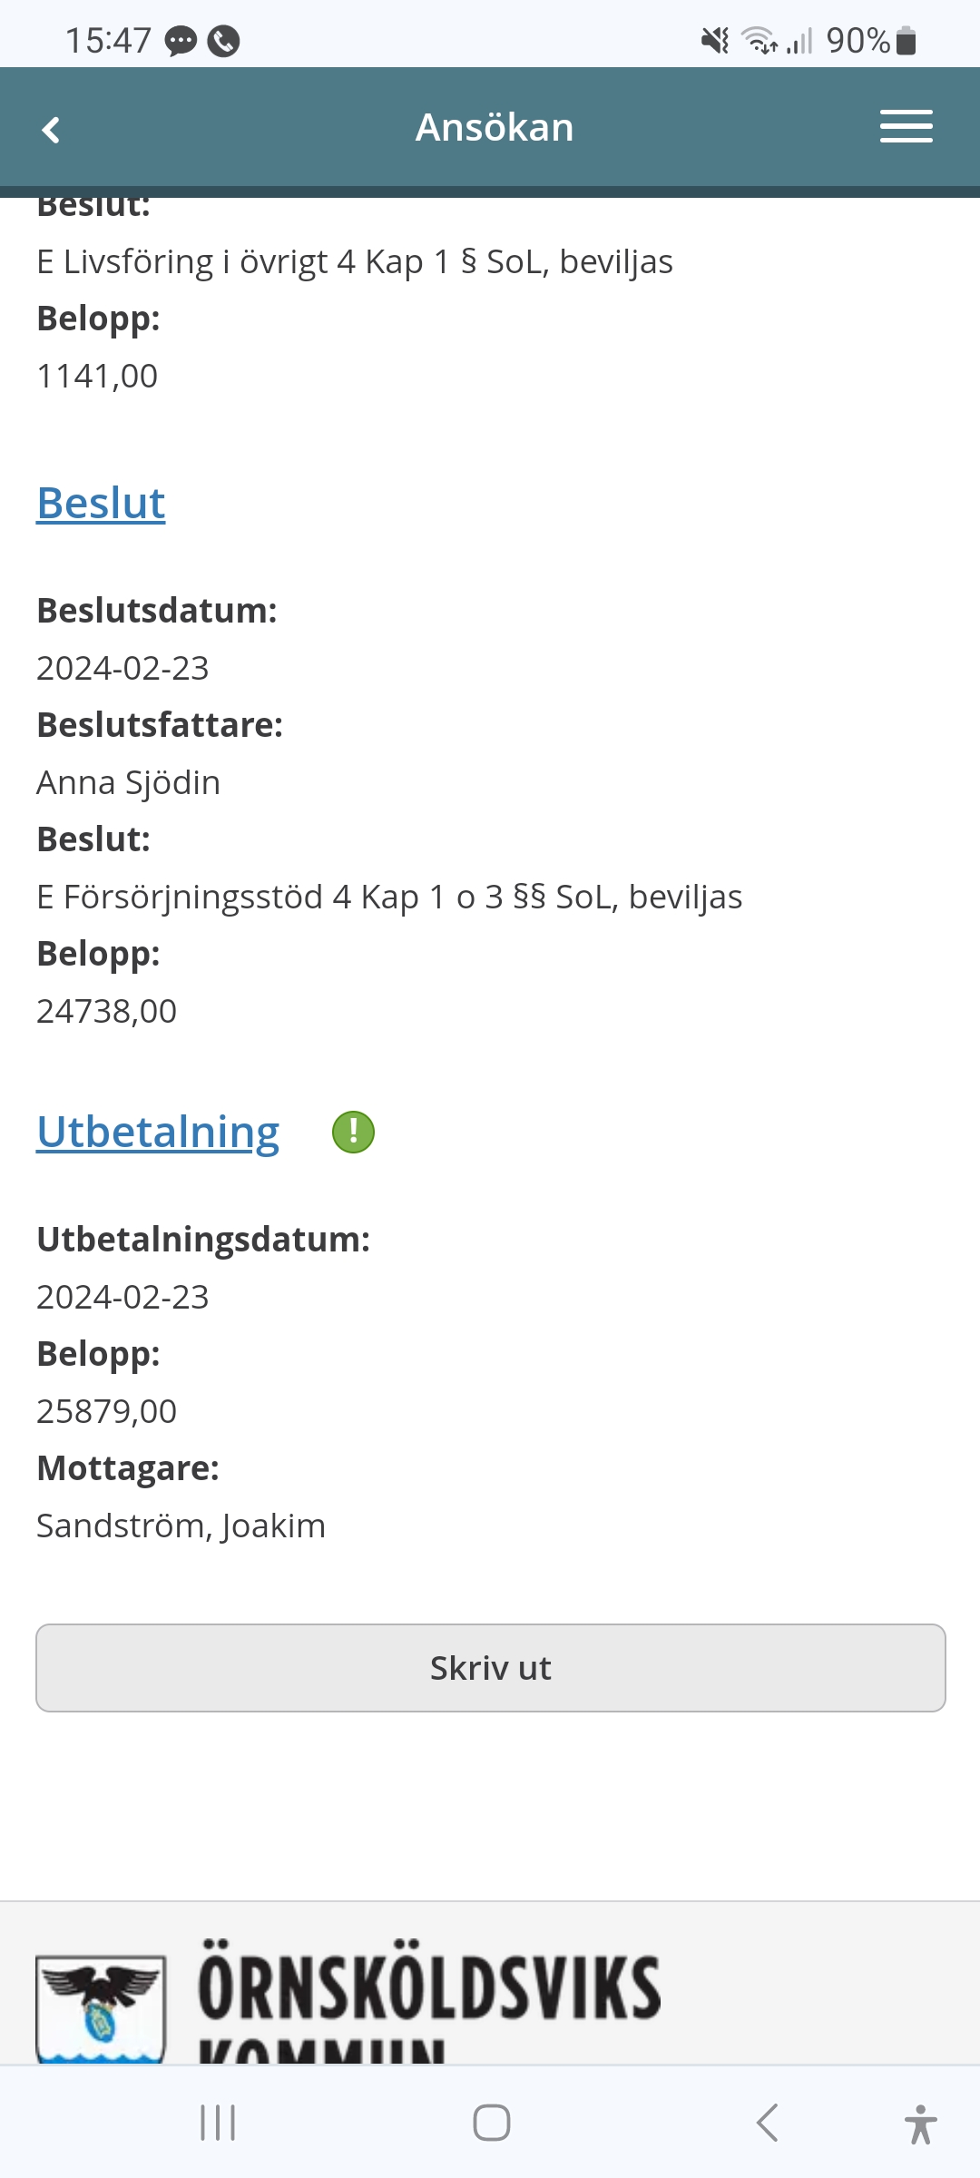Image resolution: width=980 pixels, height=2178 pixels.
Task: Tap the phone call status icon
Action: 223,41
